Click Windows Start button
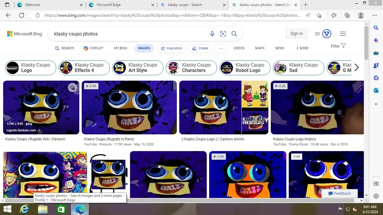Image resolution: width=383 pixels, height=215 pixels. click(x=7, y=209)
